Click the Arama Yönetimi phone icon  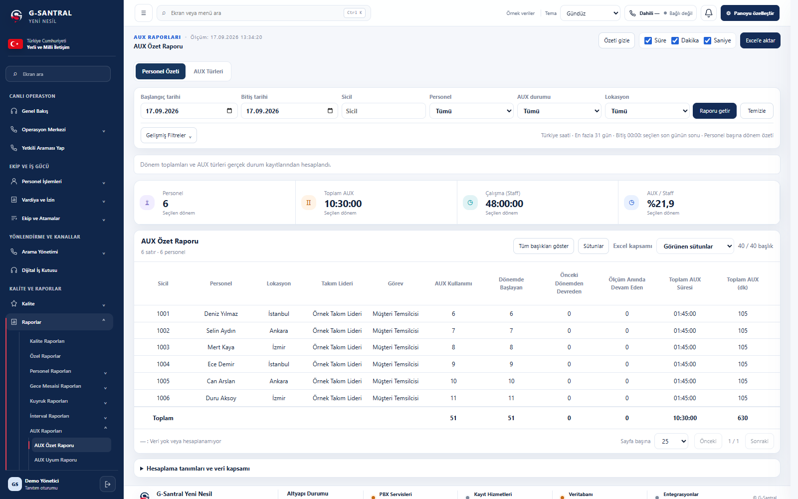point(14,251)
